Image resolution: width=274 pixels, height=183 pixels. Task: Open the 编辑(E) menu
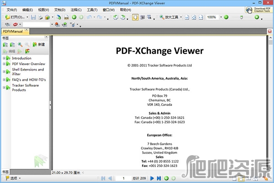[x=27, y=10]
